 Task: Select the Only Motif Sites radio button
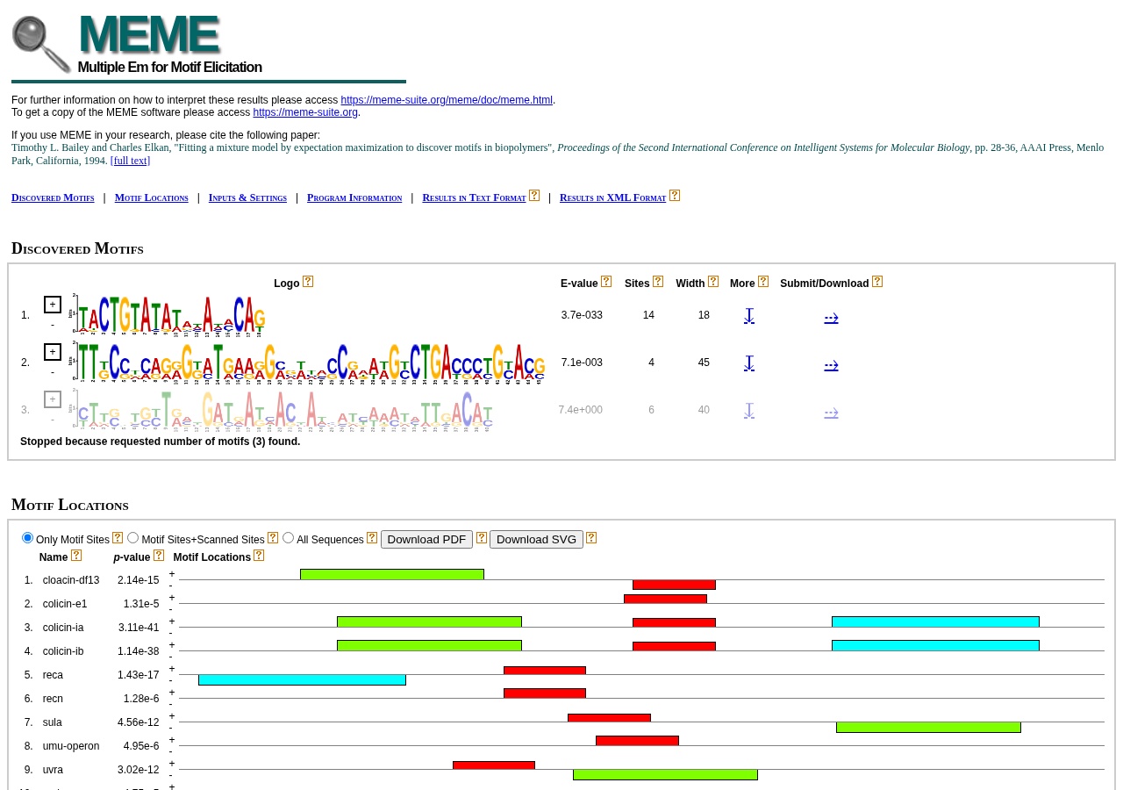[x=27, y=538]
